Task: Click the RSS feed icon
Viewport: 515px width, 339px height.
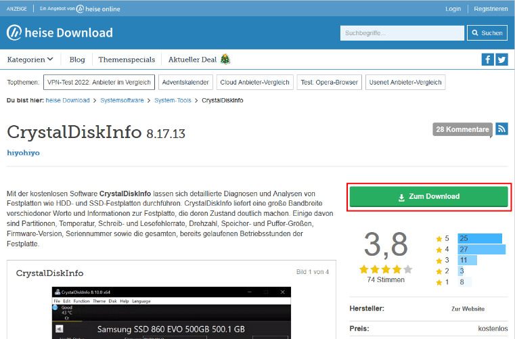Action: tap(501, 129)
